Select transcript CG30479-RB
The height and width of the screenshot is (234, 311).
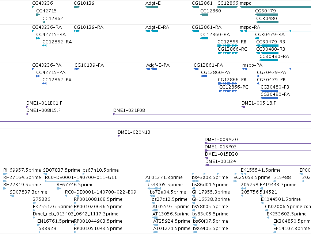(267, 46)
